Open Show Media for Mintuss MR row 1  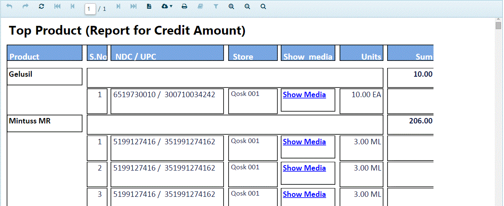(x=304, y=142)
